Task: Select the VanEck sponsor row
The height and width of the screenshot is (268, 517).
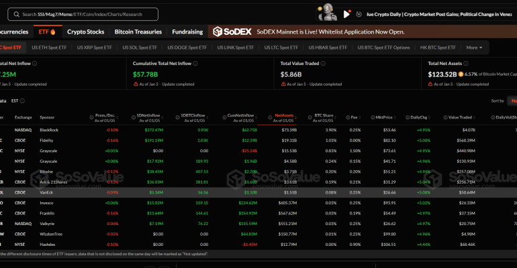Action: click(258, 192)
